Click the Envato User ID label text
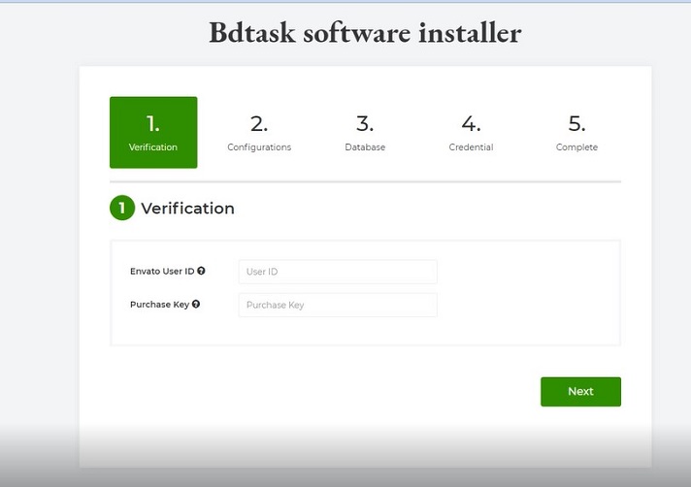691x487 pixels. click(x=162, y=272)
